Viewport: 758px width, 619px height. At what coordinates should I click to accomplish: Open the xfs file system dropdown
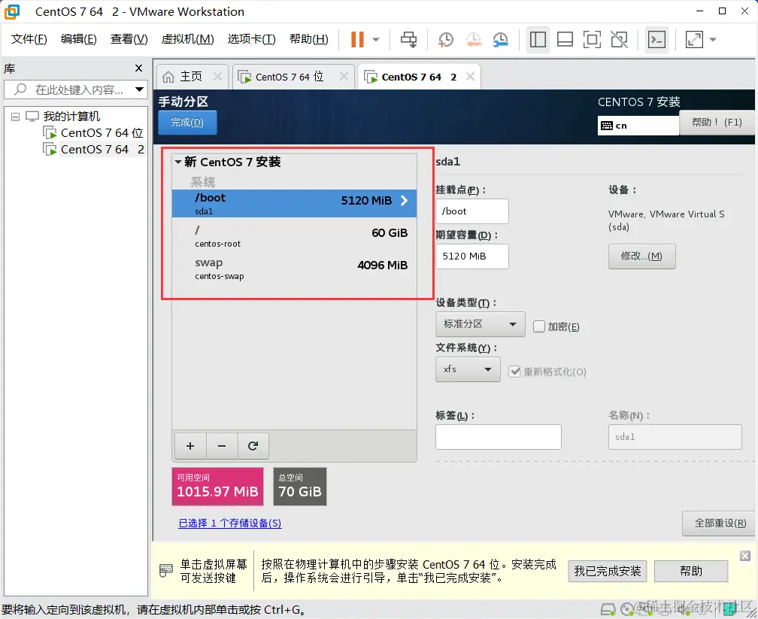[x=468, y=370]
